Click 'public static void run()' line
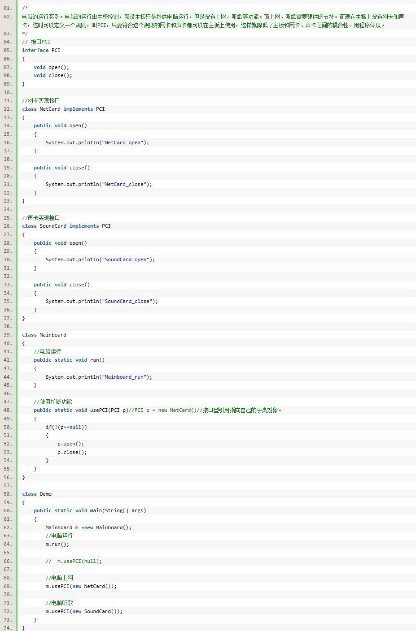The width and height of the screenshot is (416, 631). click(x=69, y=360)
